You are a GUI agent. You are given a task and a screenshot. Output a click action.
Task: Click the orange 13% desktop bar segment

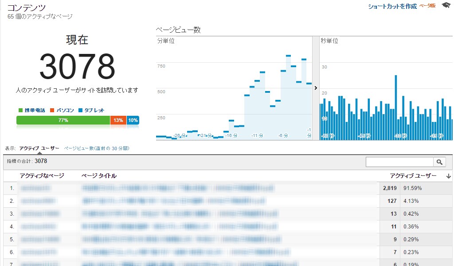click(118, 120)
